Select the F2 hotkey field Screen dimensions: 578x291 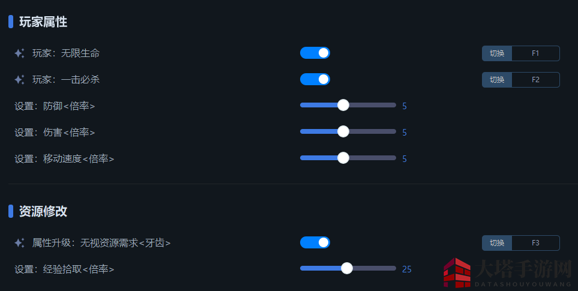point(535,80)
